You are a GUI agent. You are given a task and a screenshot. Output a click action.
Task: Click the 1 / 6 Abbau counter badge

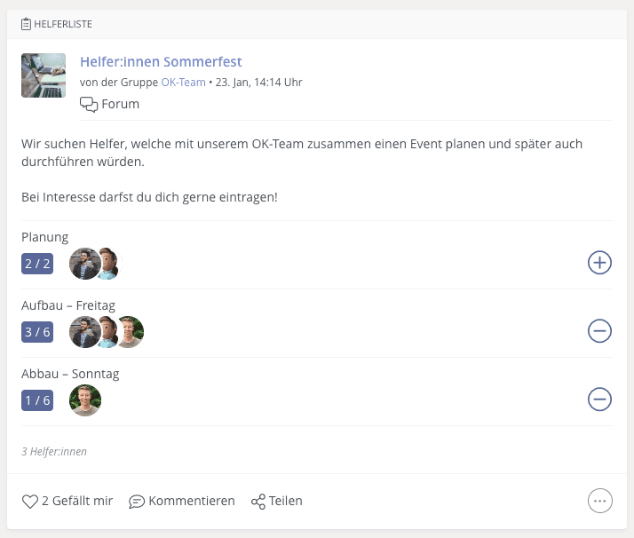click(37, 400)
